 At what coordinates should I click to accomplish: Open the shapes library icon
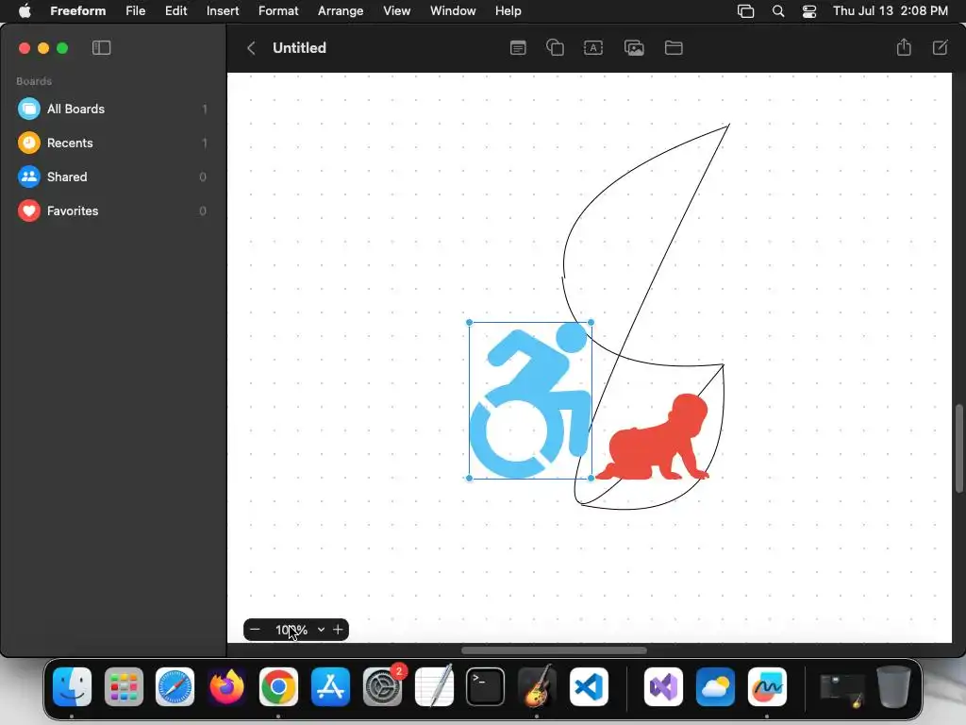555,47
